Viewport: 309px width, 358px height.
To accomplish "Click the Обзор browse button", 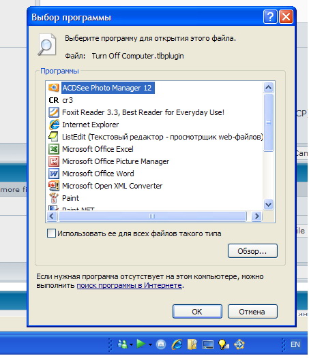I will (x=252, y=251).
